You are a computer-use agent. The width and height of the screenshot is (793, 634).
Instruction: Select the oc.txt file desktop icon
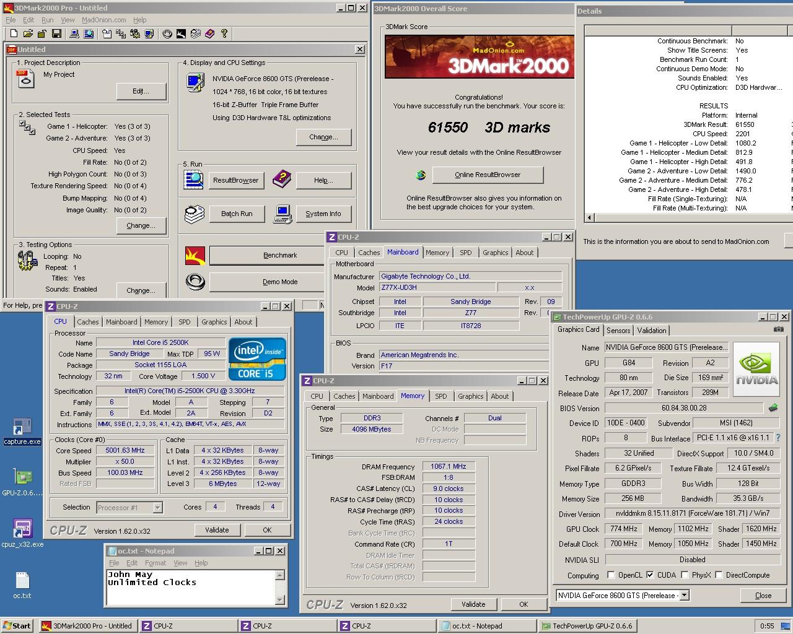click(x=22, y=585)
